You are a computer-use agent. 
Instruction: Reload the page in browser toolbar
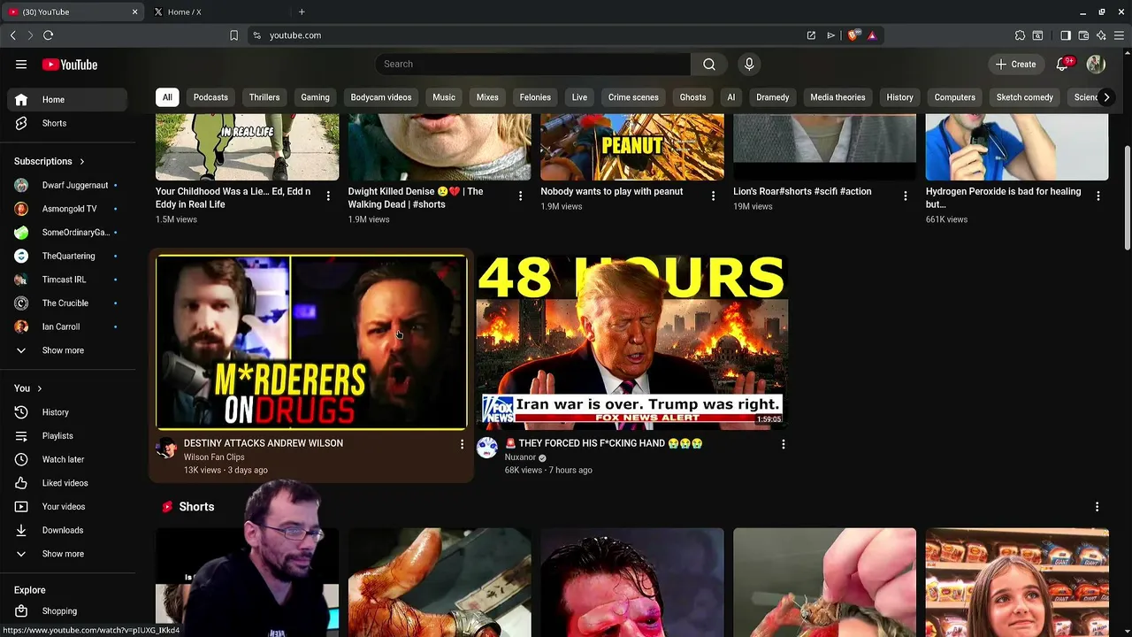[48, 35]
